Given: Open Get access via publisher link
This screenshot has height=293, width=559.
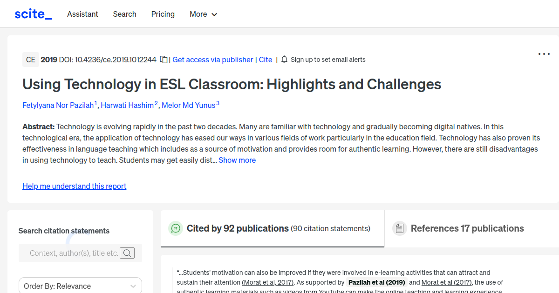Looking at the screenshot, I should pyautogui.click(x=212, y=60).
